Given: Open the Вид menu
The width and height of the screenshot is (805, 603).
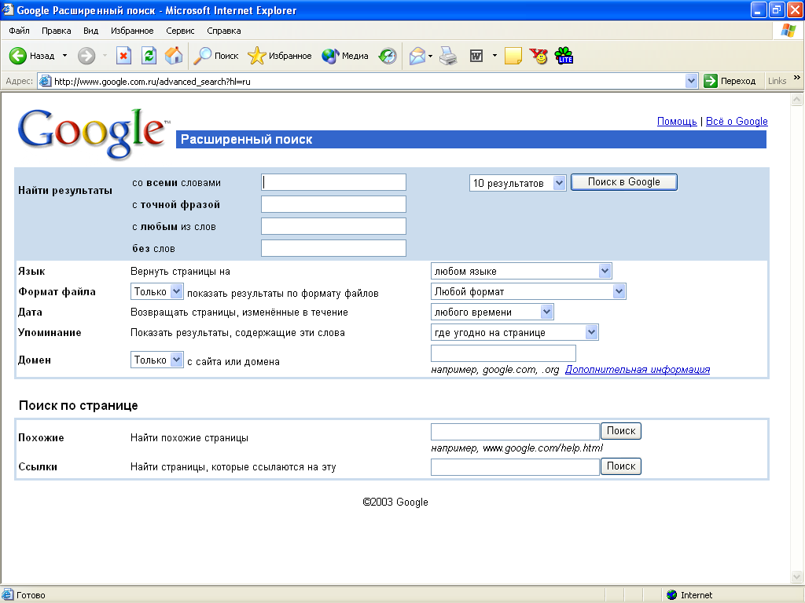Looking at the screenshot, I should click(x=91, y=31).
